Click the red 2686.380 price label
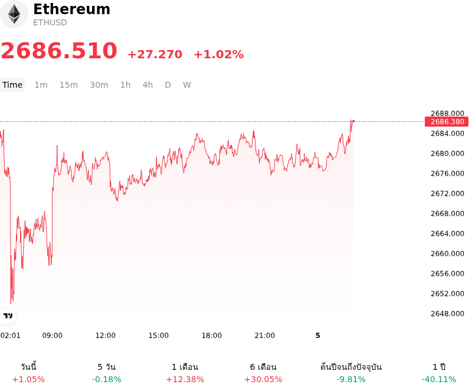This screenshot has width=472, height=391. tap(447, 122)
